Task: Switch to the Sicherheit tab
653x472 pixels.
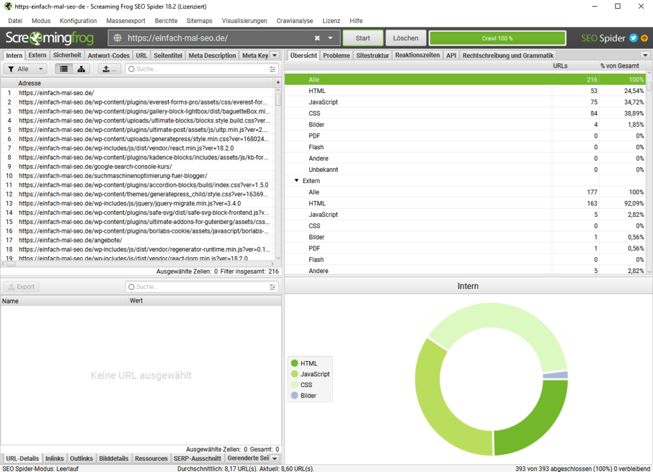Action: (67, 55)
